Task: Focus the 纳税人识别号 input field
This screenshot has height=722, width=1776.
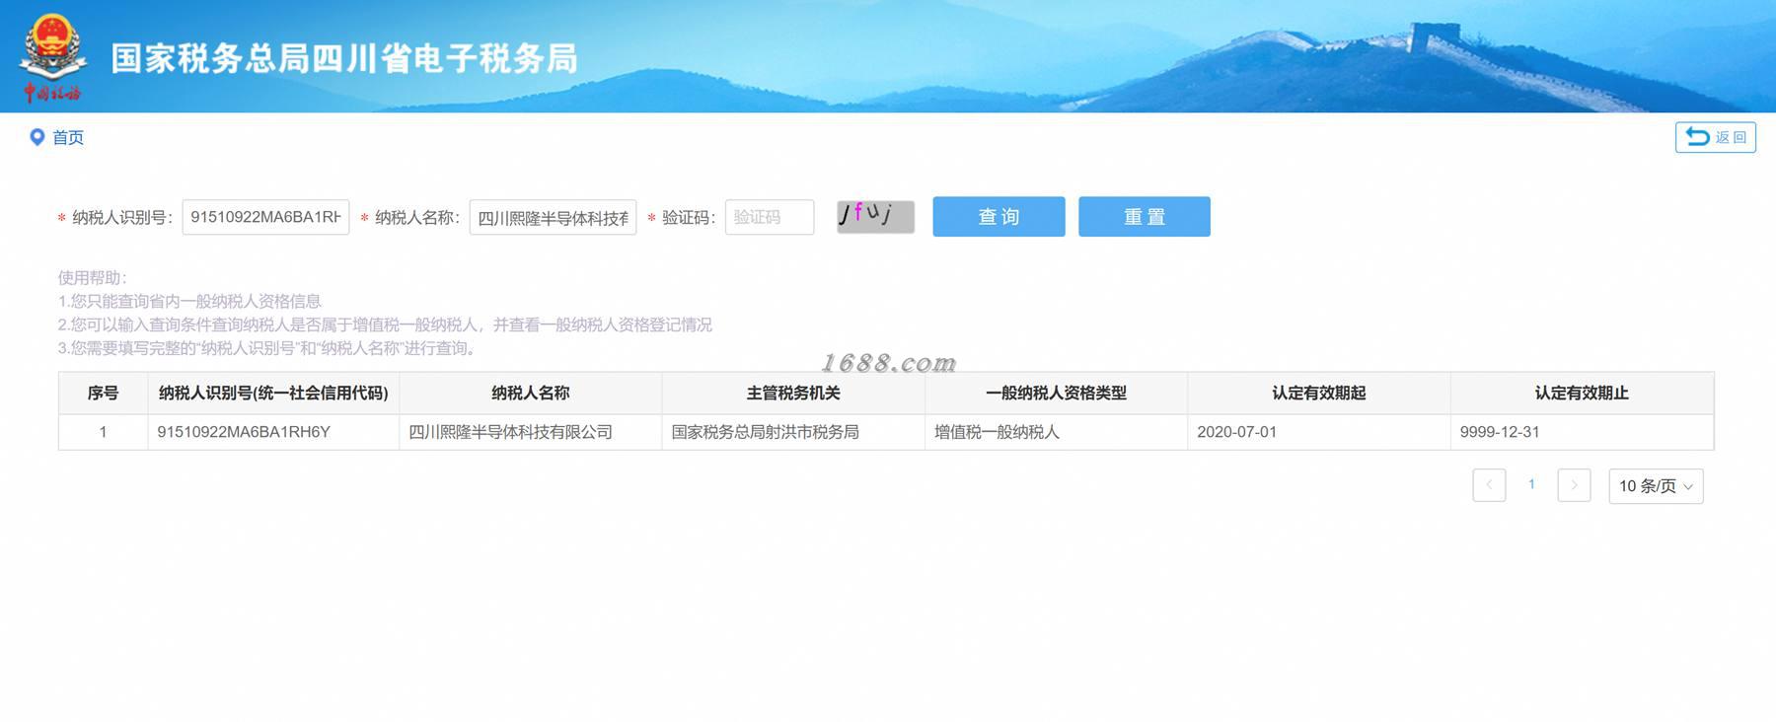Action: (265, 217)
